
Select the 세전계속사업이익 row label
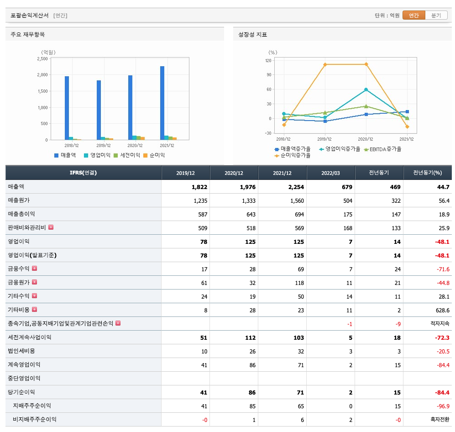[x=29, y=337]
